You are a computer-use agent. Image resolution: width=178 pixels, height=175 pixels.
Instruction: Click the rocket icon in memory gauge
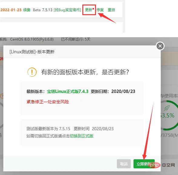[167, 108]
